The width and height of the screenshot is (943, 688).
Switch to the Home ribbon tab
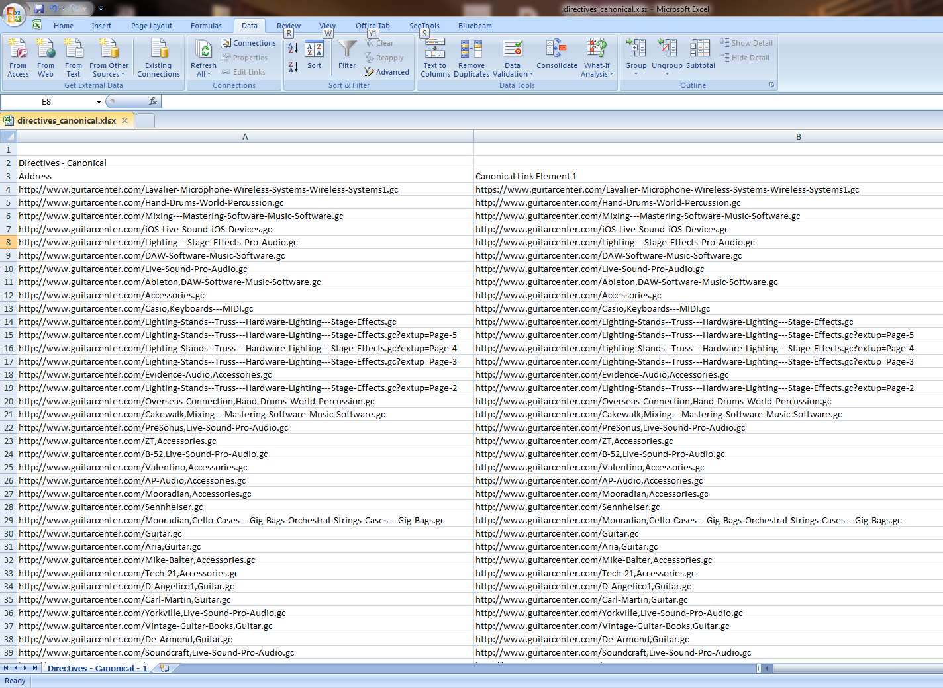(x=64, y=26)
